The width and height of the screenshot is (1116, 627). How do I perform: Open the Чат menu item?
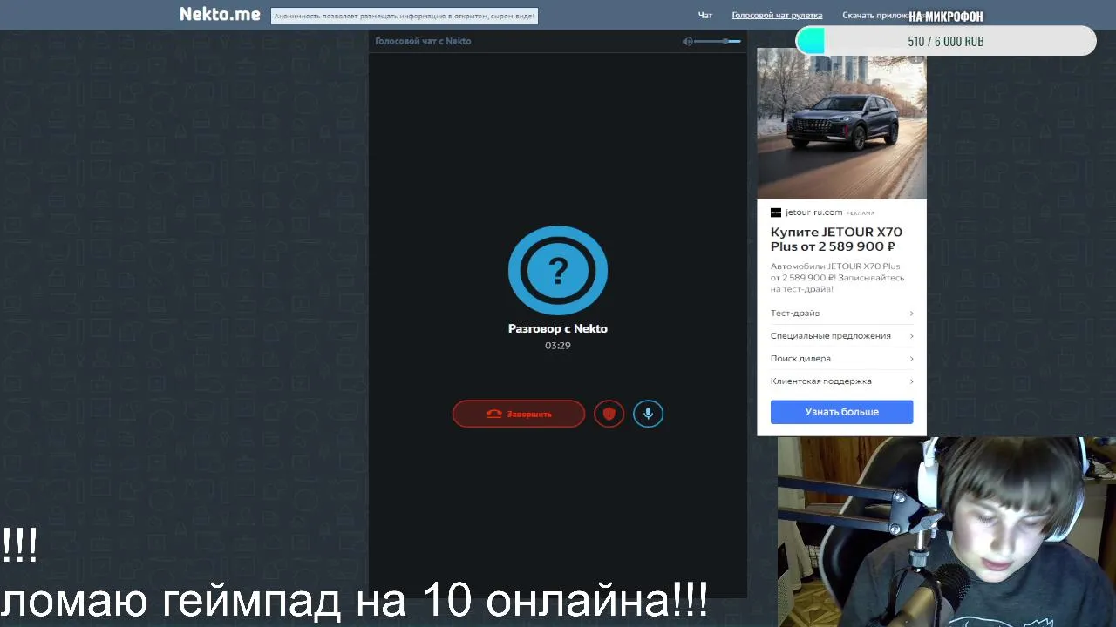point(705,16)
